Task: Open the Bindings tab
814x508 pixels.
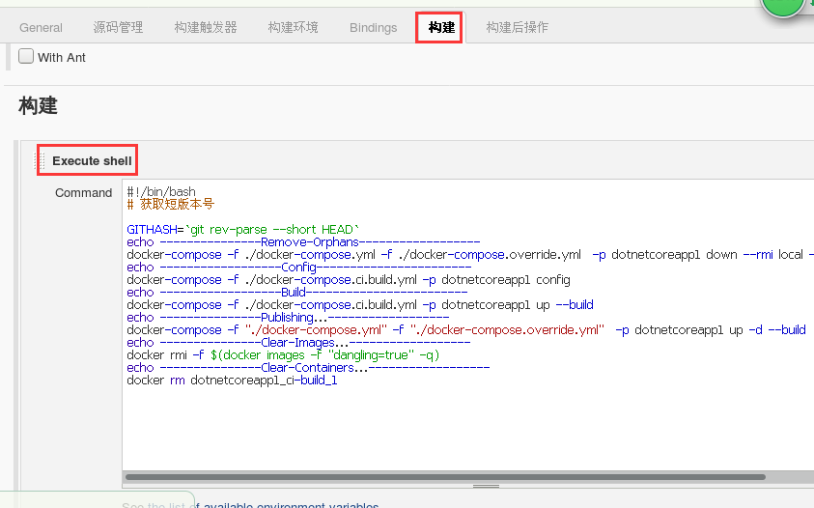Action: [x=373, y=28]
